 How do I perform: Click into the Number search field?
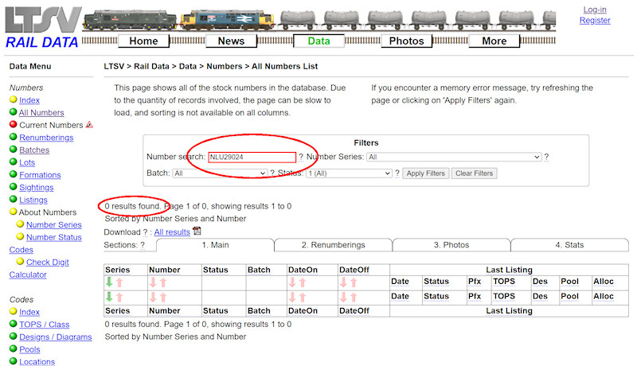pyautogui.click(x=252, y=158)
